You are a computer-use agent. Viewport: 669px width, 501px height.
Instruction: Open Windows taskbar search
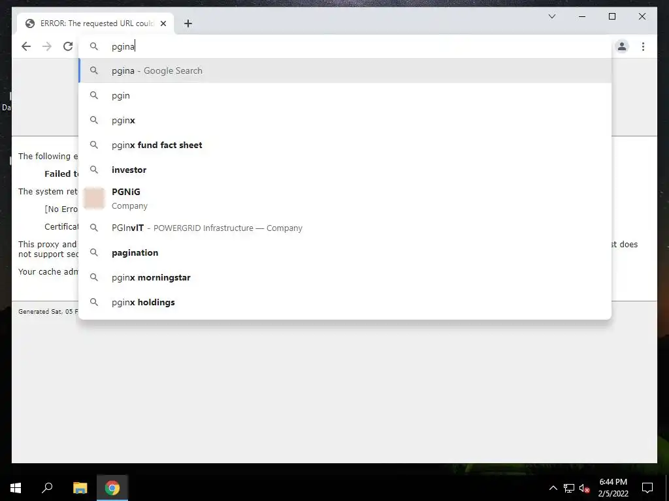pos(47,488)
